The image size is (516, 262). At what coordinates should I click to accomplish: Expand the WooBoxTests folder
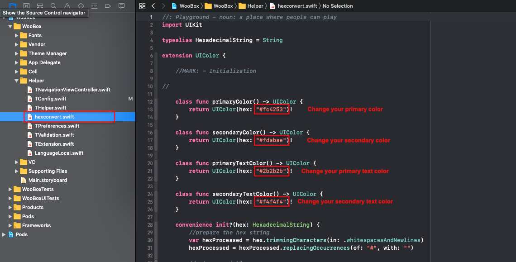10,189
